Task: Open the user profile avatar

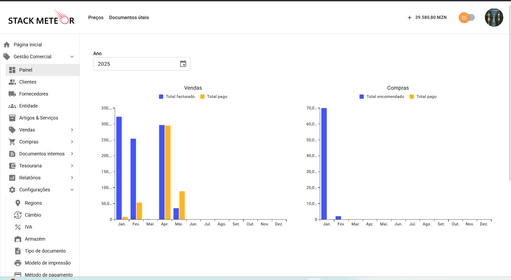Action: click(494, 18)
